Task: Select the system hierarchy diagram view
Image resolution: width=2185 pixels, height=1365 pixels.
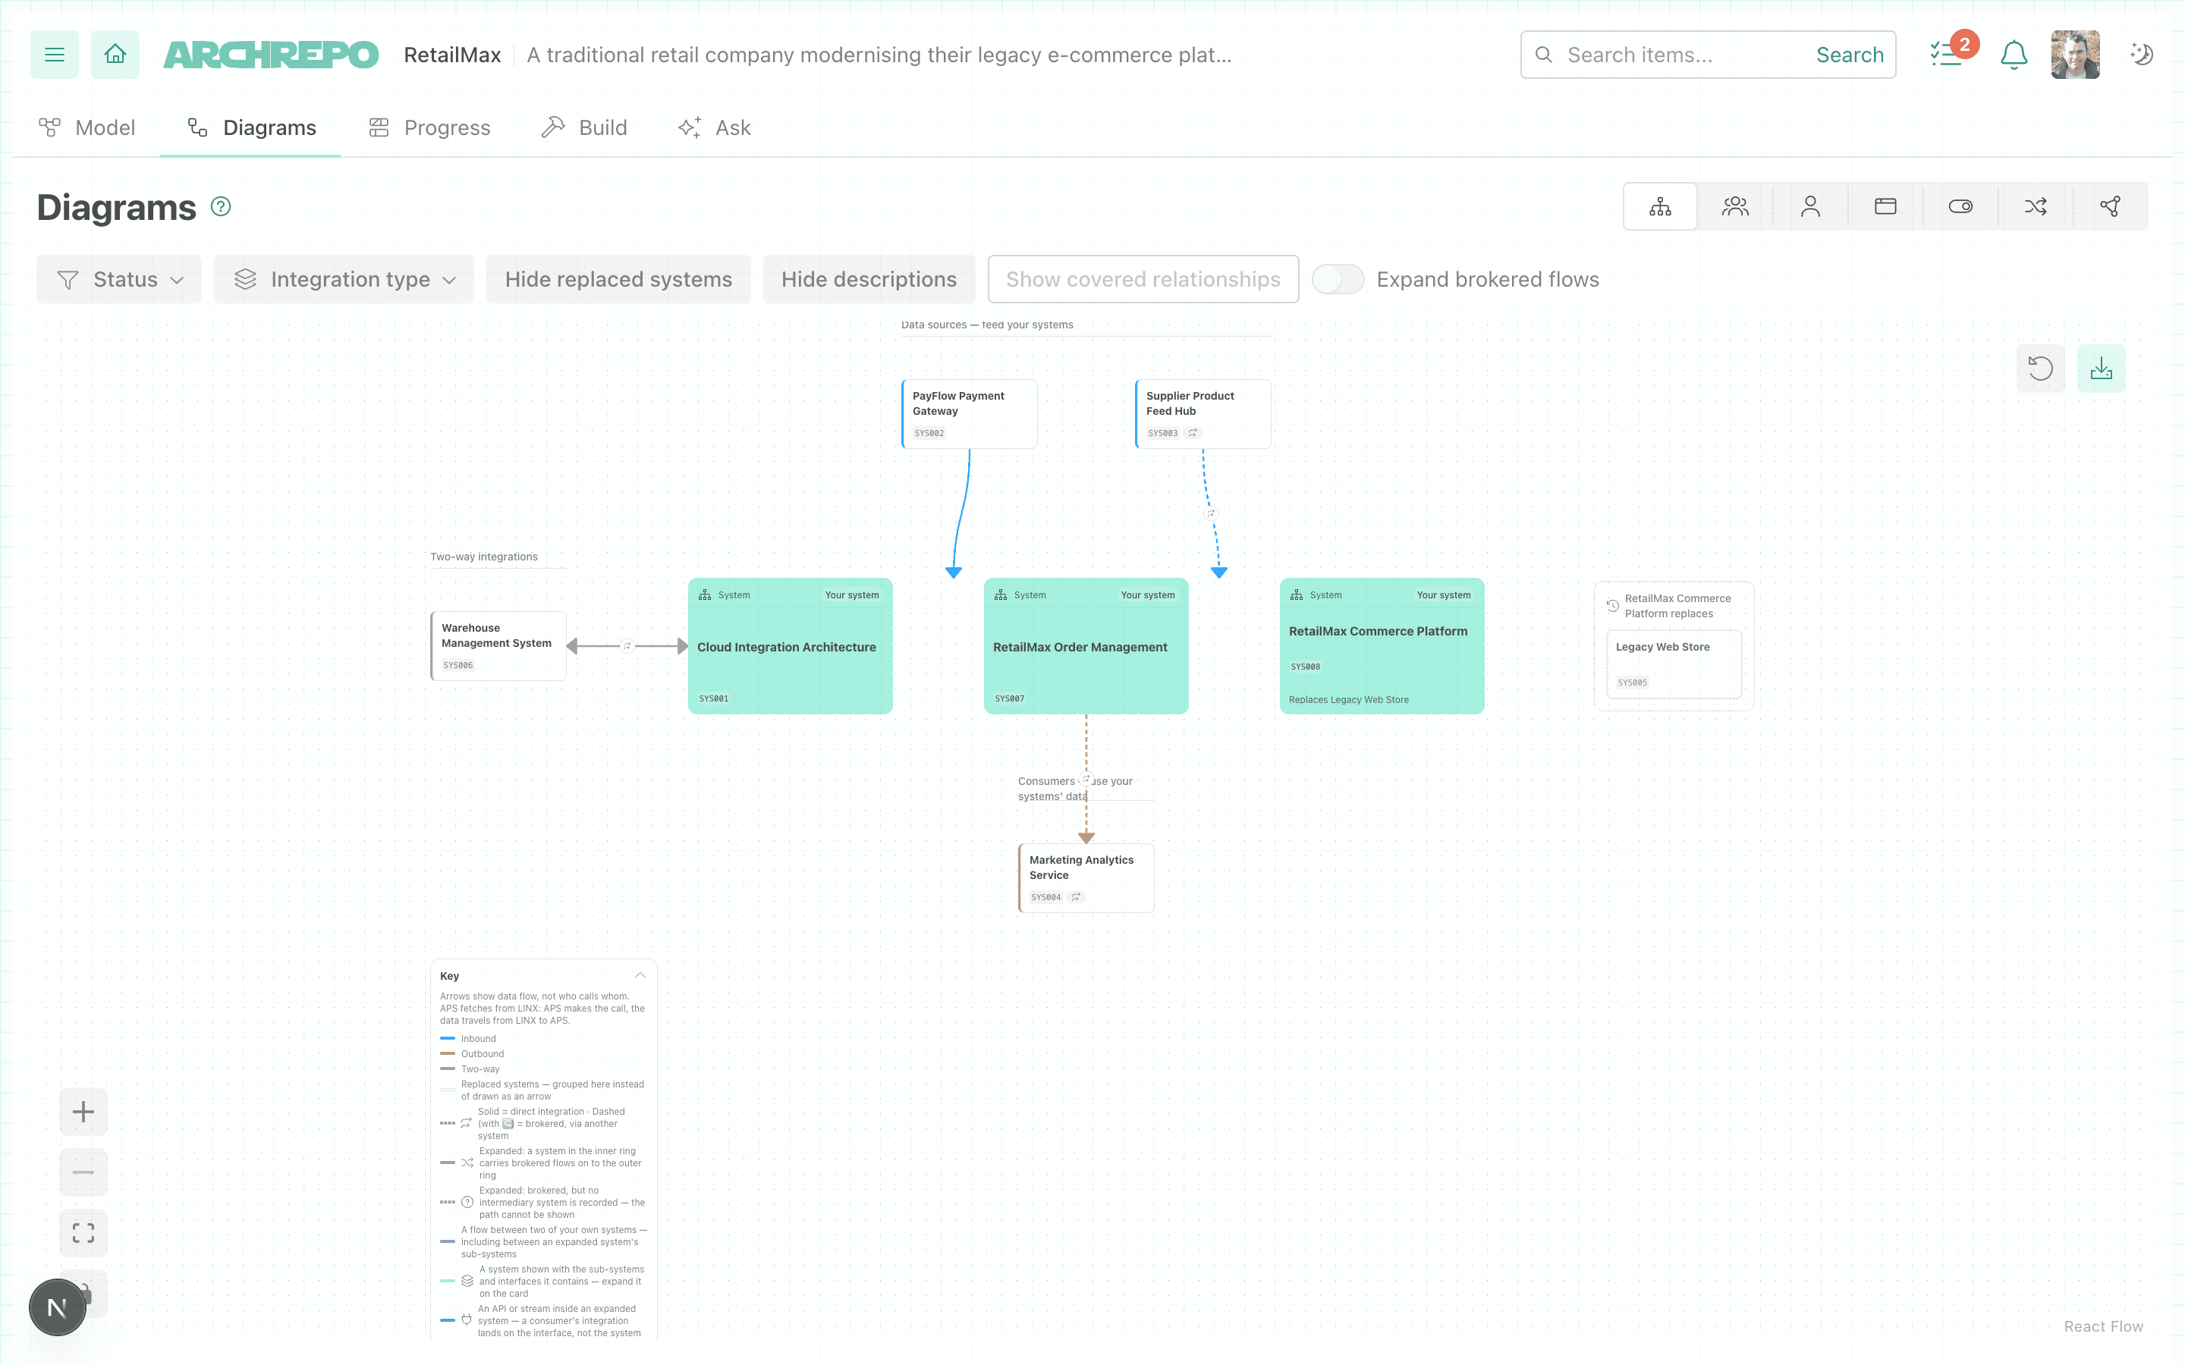Action: pyautogui.click(x=1659, y=207)
